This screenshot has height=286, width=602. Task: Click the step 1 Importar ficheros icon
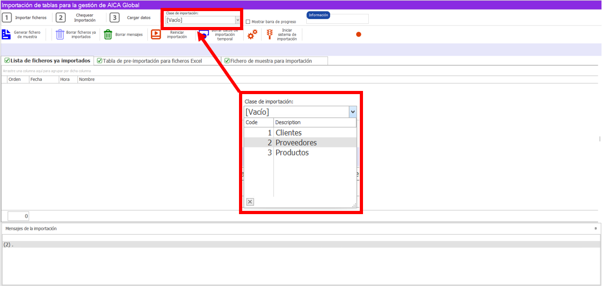pyautogui.click(x=7, y=17)
